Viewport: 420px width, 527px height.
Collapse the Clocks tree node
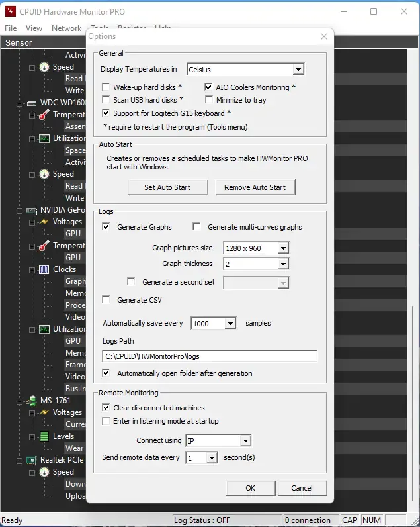pyautogui.click(x=32, y=270)
